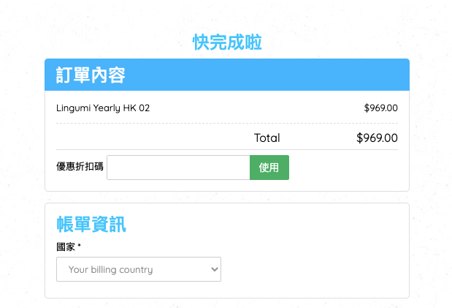Apply the coupon with the green 使用 button

[x=269, y=168]
